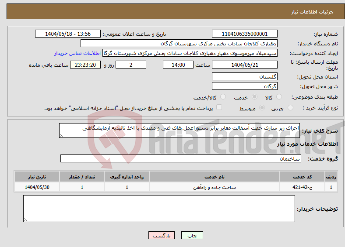Toggle the Islamic treasury payment checkbox
This screenshot has height=247, width=345.
[x=219, y=107]
